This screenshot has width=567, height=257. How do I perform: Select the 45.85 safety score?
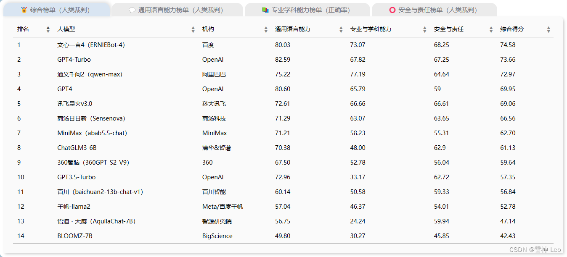pos(442,236)
